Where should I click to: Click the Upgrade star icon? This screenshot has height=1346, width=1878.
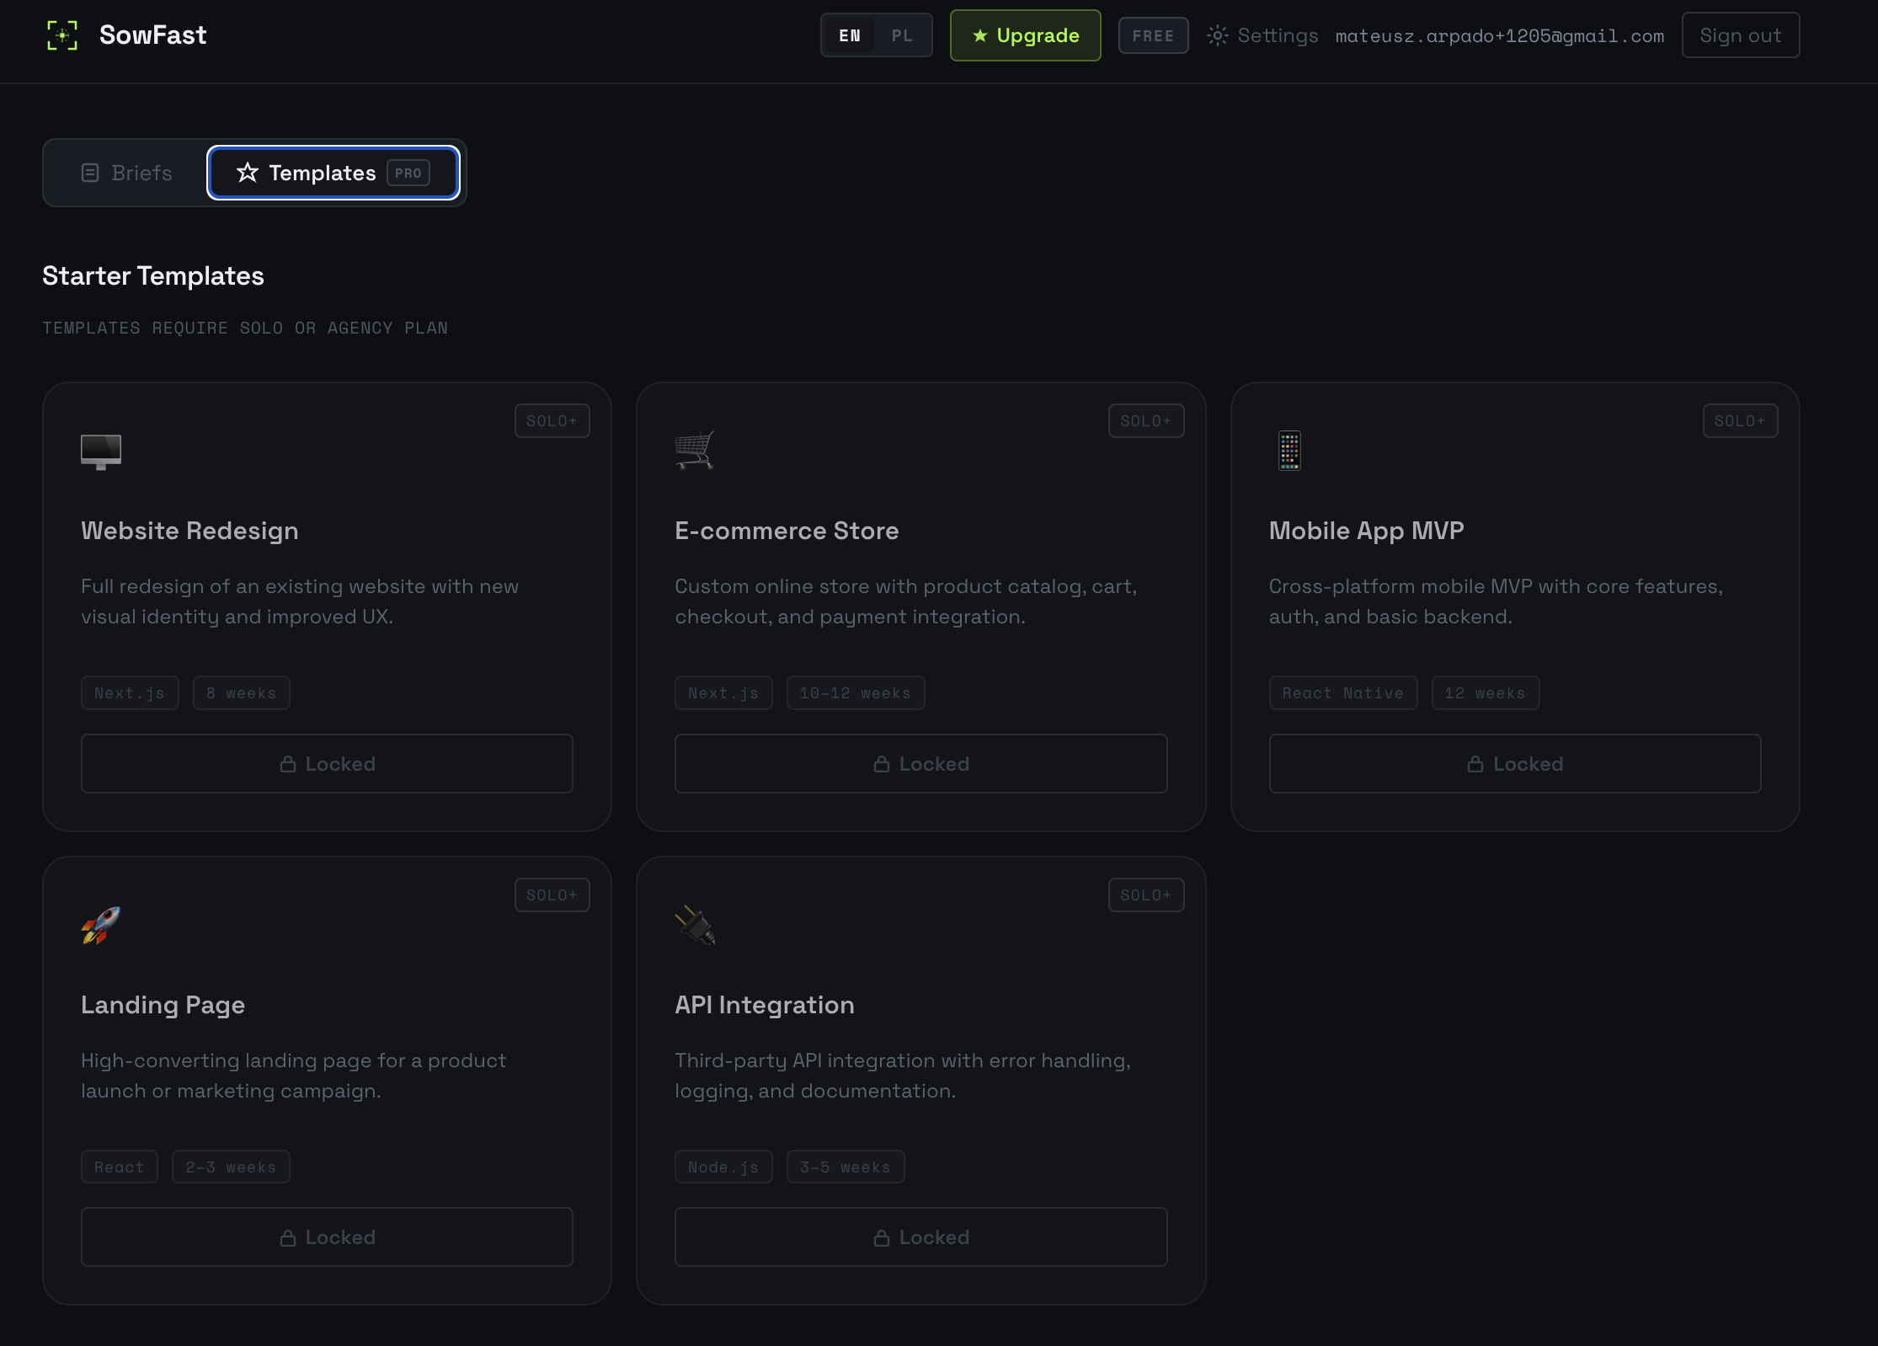point(980,35)
